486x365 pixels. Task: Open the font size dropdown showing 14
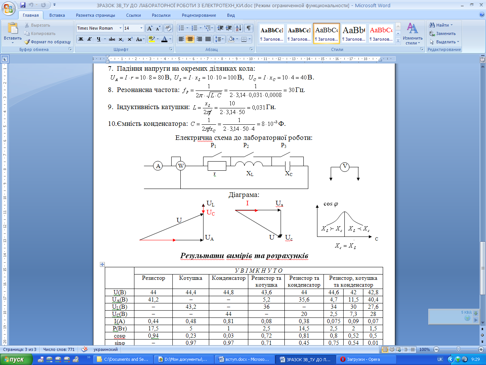coord(141,28)
